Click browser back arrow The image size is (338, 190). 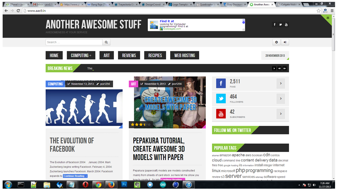point(6,11)
